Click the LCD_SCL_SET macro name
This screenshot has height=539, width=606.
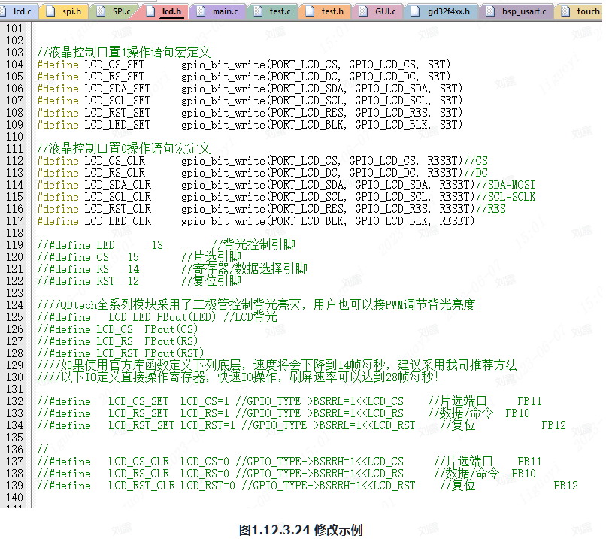(117, 101)
